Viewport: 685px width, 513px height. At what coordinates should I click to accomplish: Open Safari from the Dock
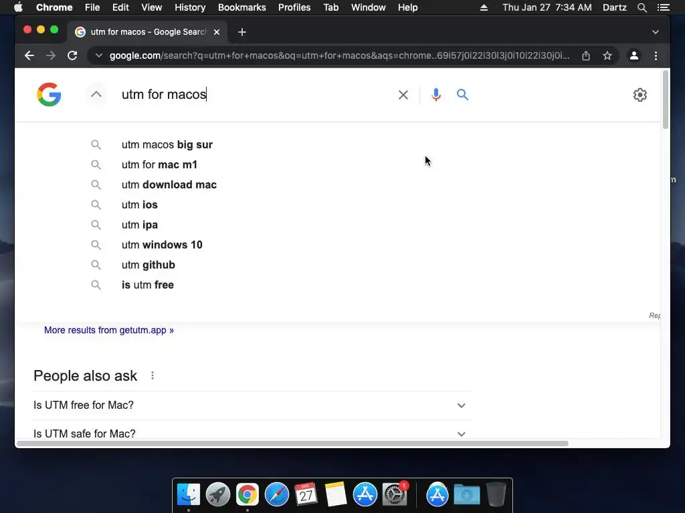coord(276,495)
